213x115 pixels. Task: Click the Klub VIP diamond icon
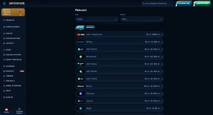[4, 97]
